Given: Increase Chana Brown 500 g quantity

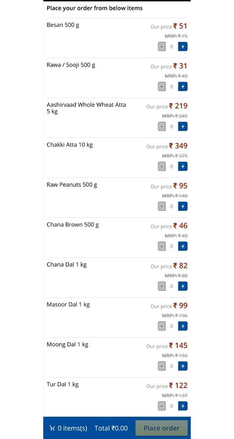Looking at the screenshot, I should [183, 246].
